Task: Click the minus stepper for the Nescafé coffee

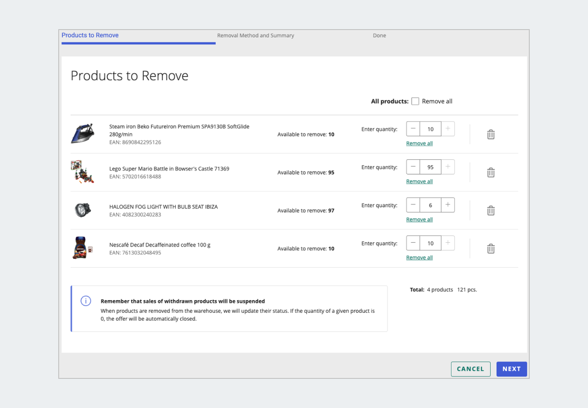Action: pyautogui.click(x=413, y=243)
